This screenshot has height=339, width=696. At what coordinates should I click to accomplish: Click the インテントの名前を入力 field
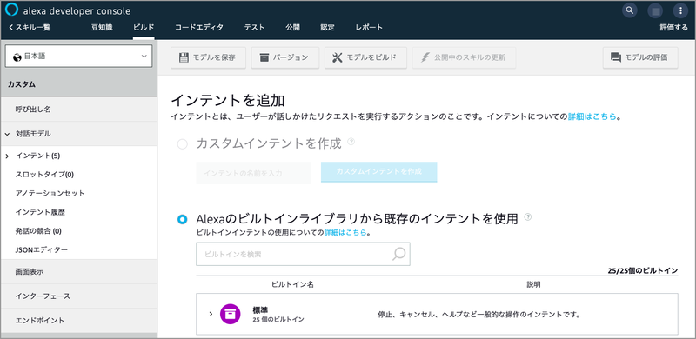(253, 173)
